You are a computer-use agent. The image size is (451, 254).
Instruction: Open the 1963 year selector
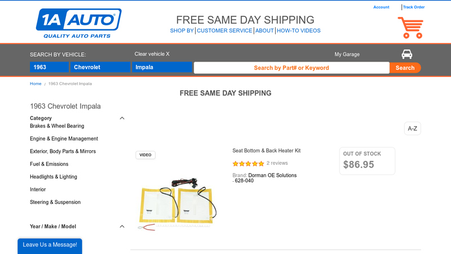click(49, 67)
